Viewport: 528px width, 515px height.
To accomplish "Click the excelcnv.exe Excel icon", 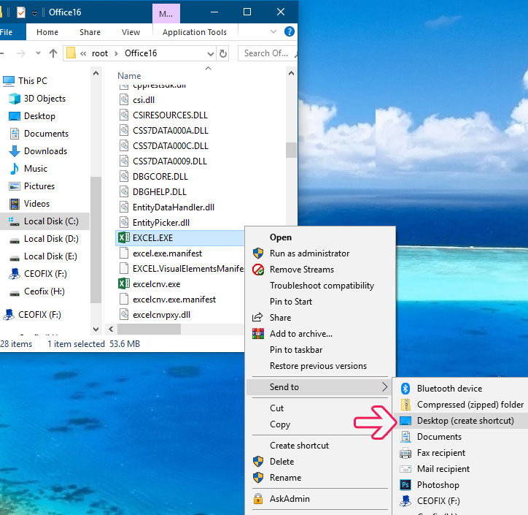I will 123,284.
